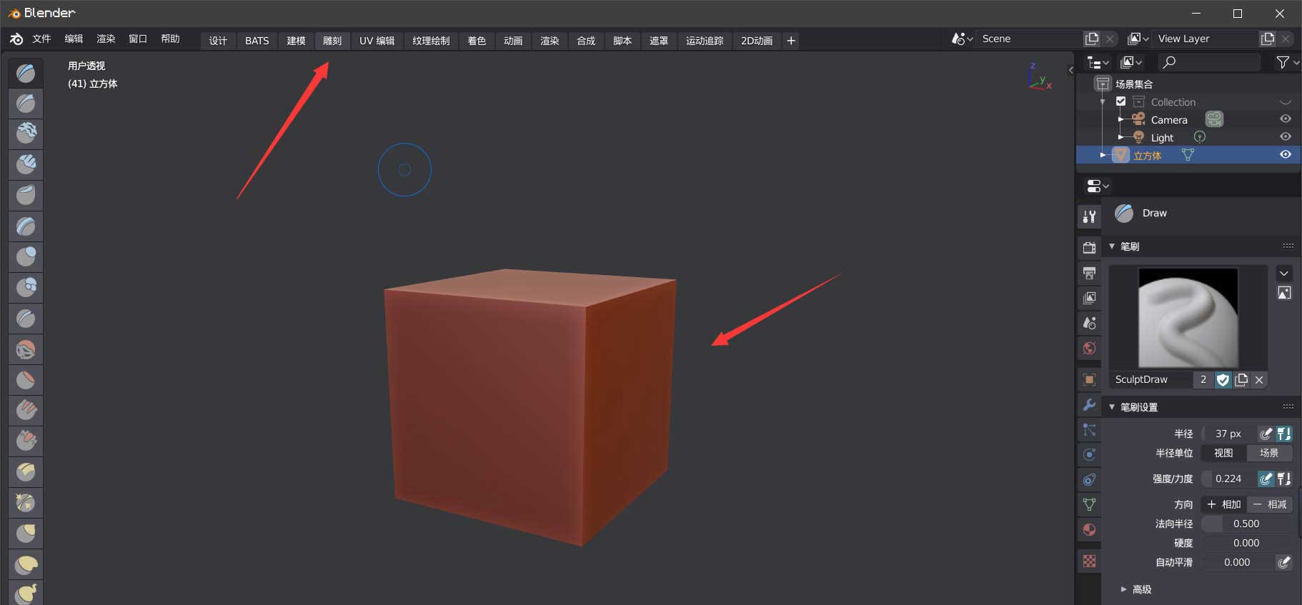Set brush direction to 相加
Screen dimensions: 1302x605
click(1223, 504)
